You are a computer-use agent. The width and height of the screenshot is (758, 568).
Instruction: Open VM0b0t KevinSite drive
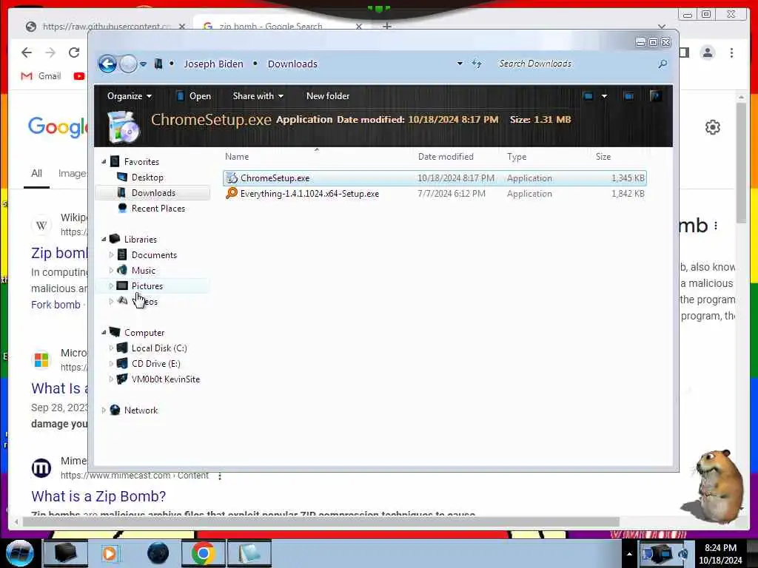click(x=165, y=379)
